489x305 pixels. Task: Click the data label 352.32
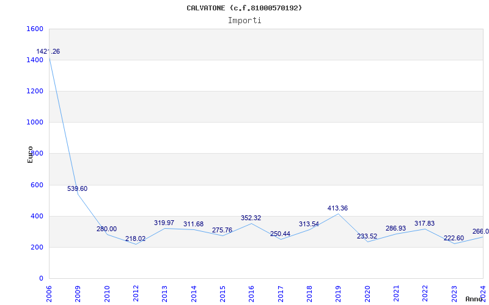coord(251,218)
